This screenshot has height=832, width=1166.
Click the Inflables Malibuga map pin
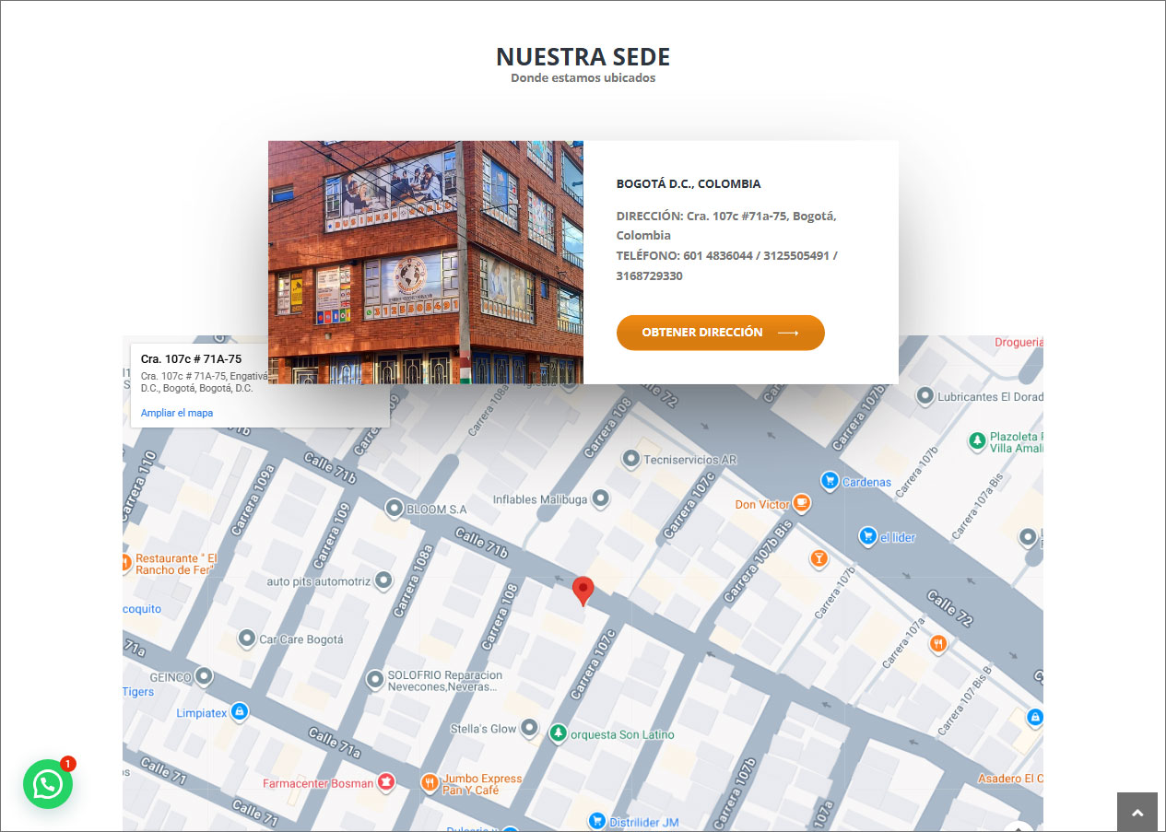(x=600, y=498)
